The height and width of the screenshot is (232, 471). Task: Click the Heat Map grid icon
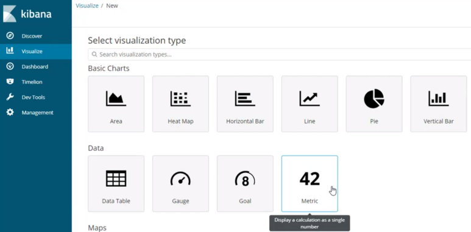point(180,99)
